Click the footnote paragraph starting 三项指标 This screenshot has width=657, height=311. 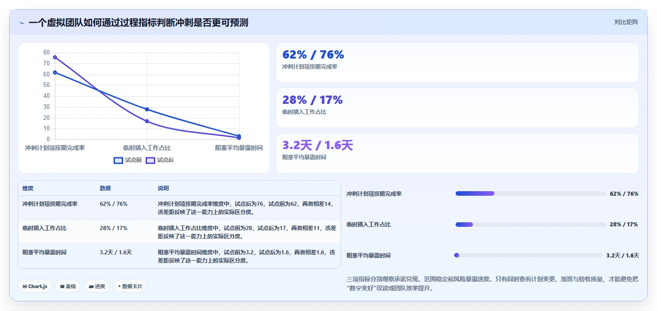pyautogui.click(x=493, y=284)
